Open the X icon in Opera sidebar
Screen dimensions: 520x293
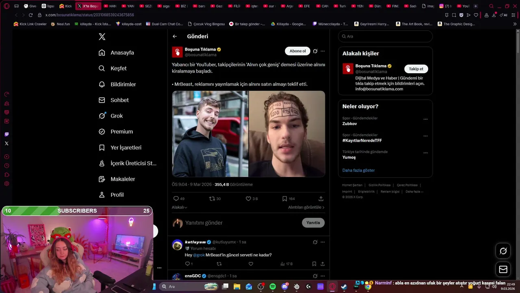tap(6, 143)
